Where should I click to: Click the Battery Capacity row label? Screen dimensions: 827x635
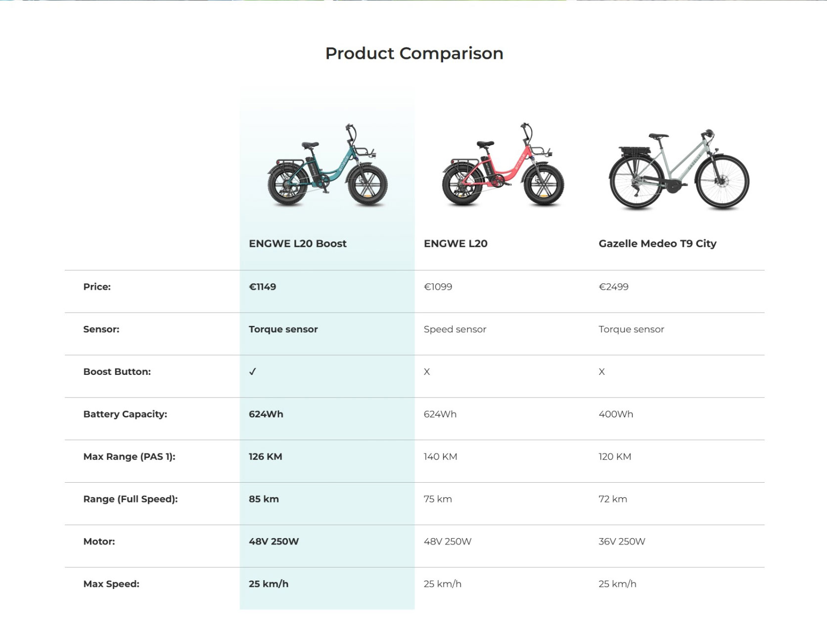(125, 414)
